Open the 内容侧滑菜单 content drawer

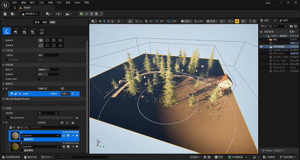coord(11,157)
